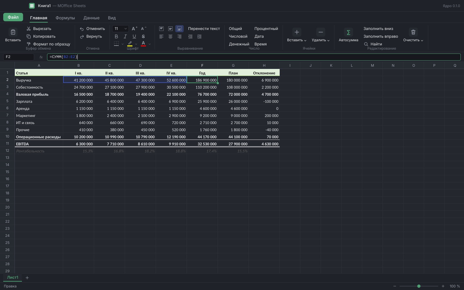Increase font size with A+ icon
464x290 pixels.
134,29
